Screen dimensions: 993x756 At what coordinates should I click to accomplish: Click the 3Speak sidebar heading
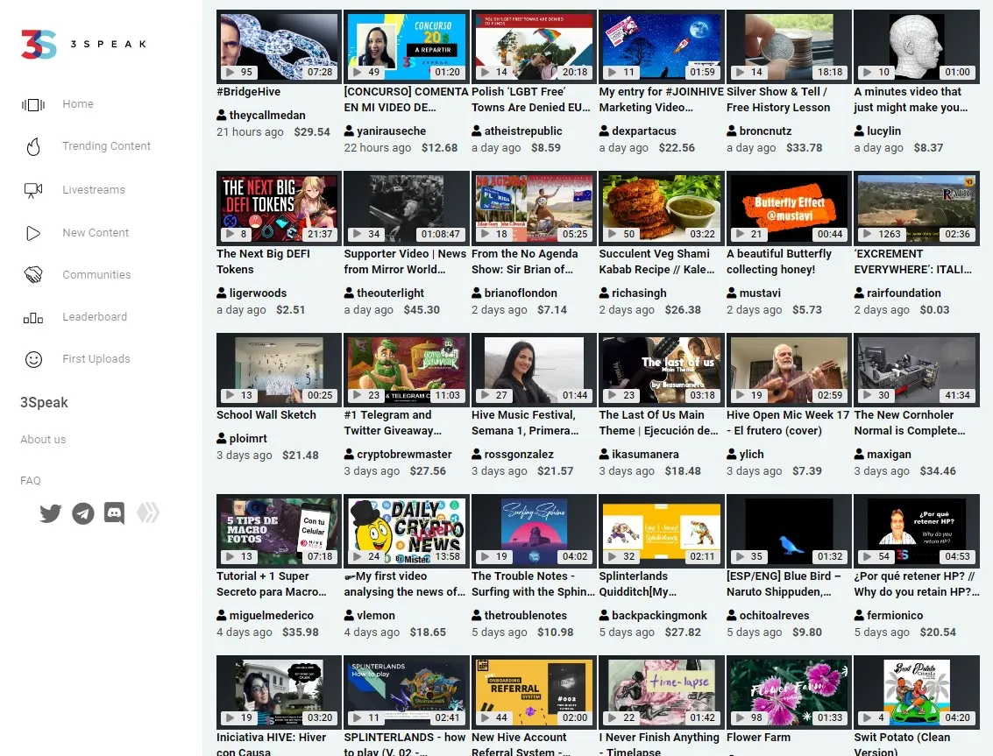[x=45, y=403]
